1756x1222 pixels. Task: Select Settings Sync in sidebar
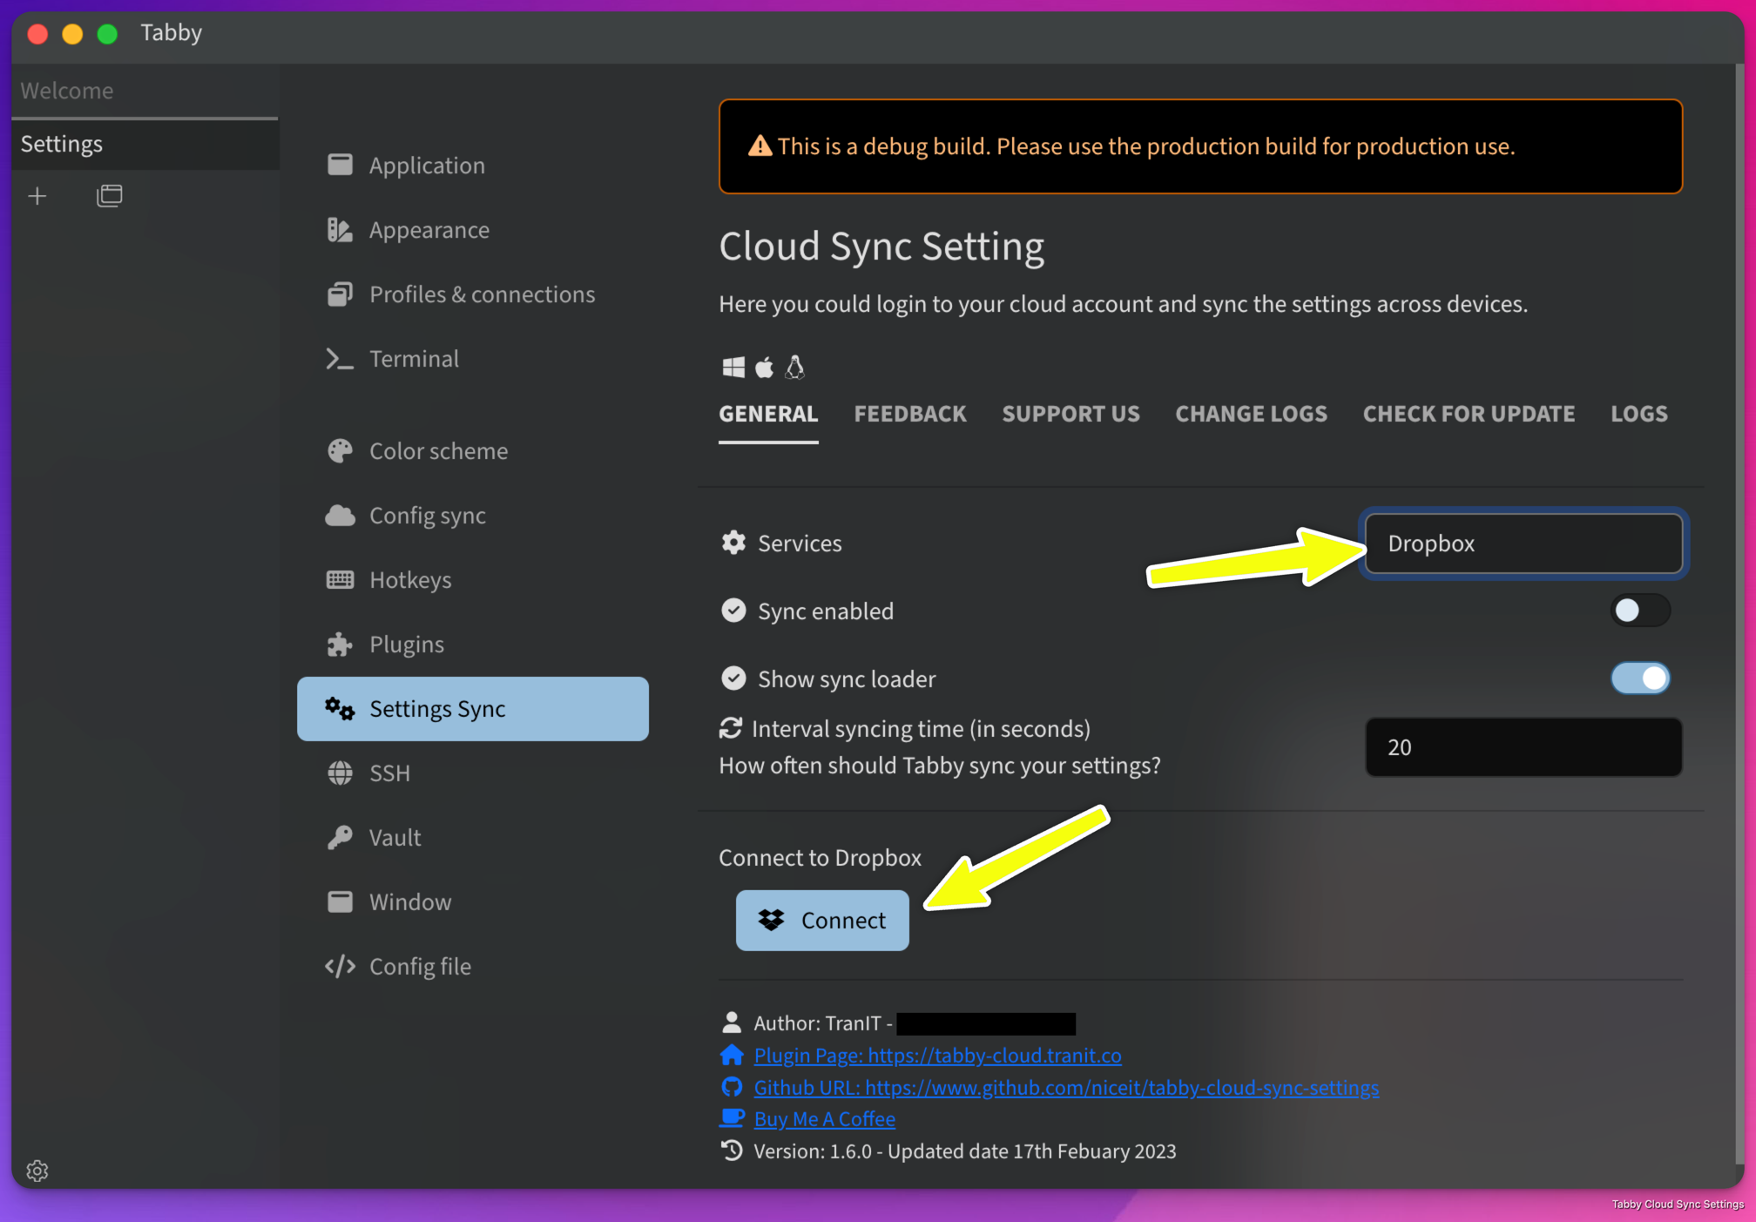pyautogui.click(x=473, y=708)
